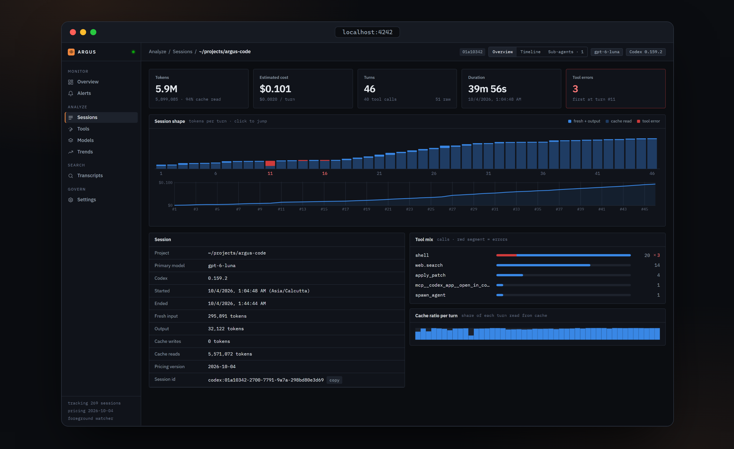The image size is (734, 449).
Task: Click the tracking 269 sessions status text
Action: click(94, 403)
